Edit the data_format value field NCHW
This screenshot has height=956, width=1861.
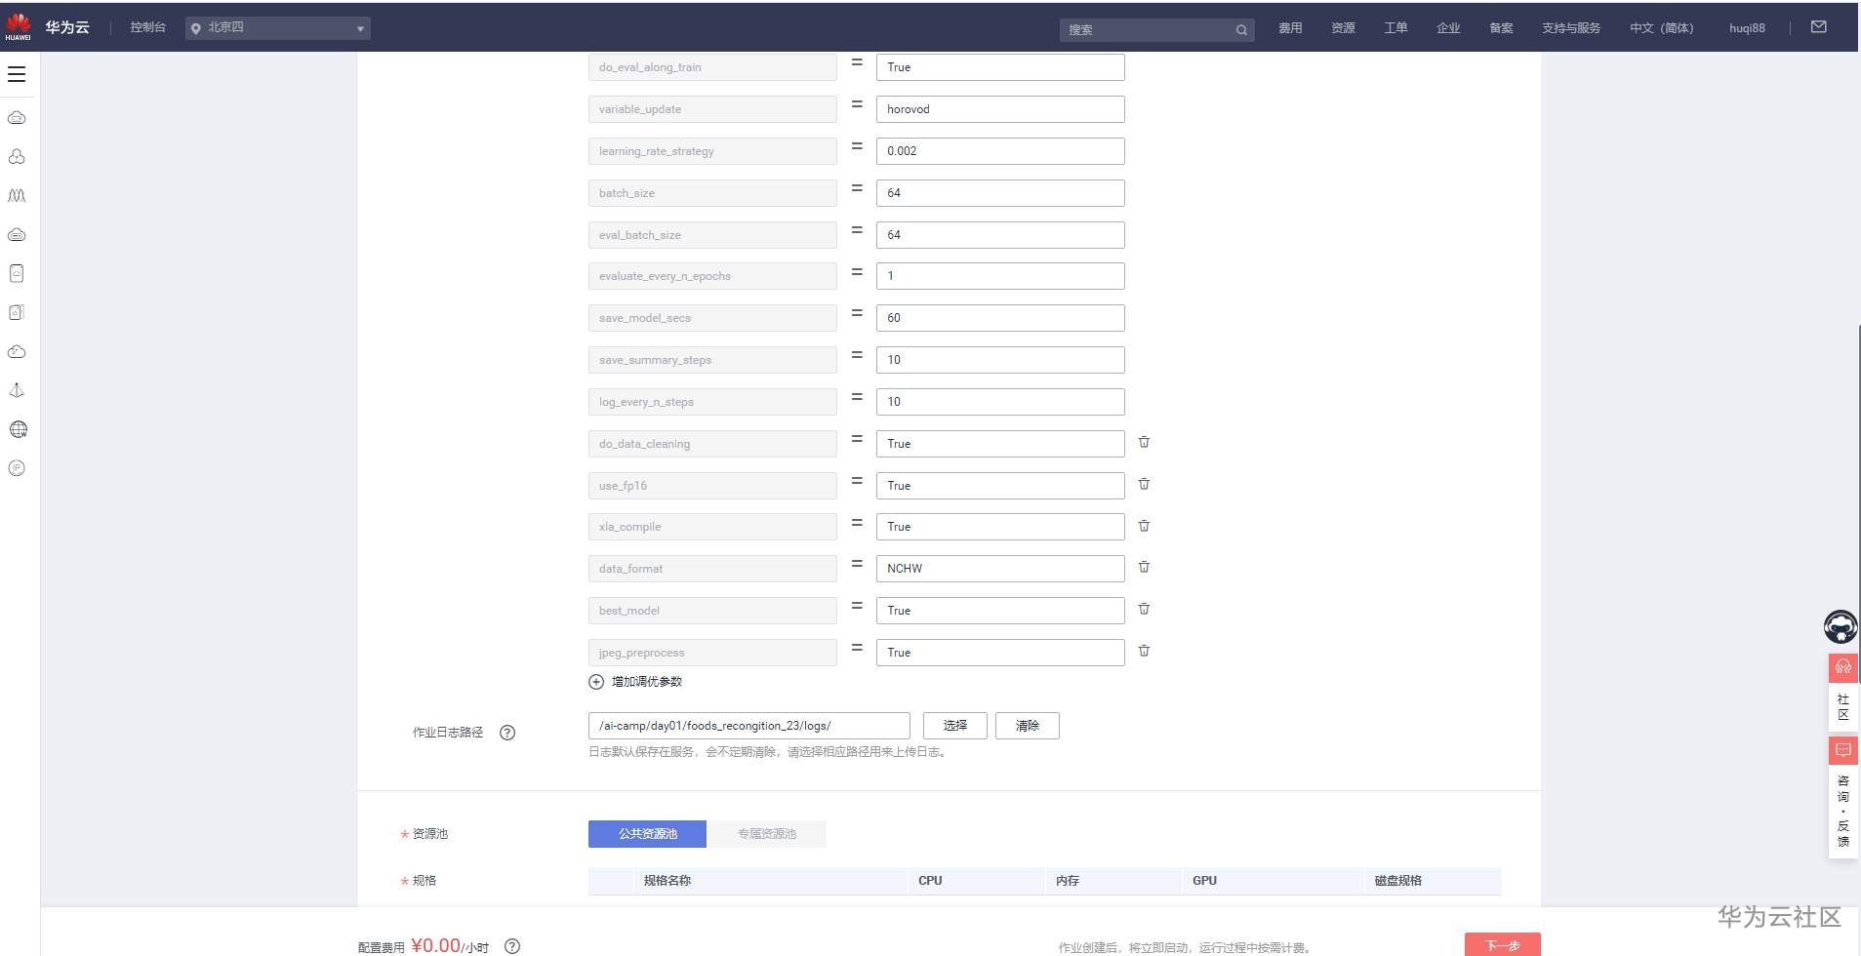(x=1000, y=569)
